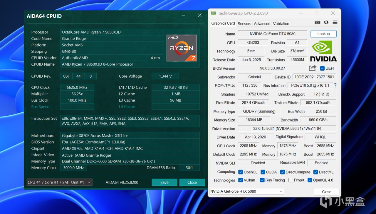This screenshot has width=376, height=214.
Task: Click the Die Size value 378 mm²
Action: 297,51
